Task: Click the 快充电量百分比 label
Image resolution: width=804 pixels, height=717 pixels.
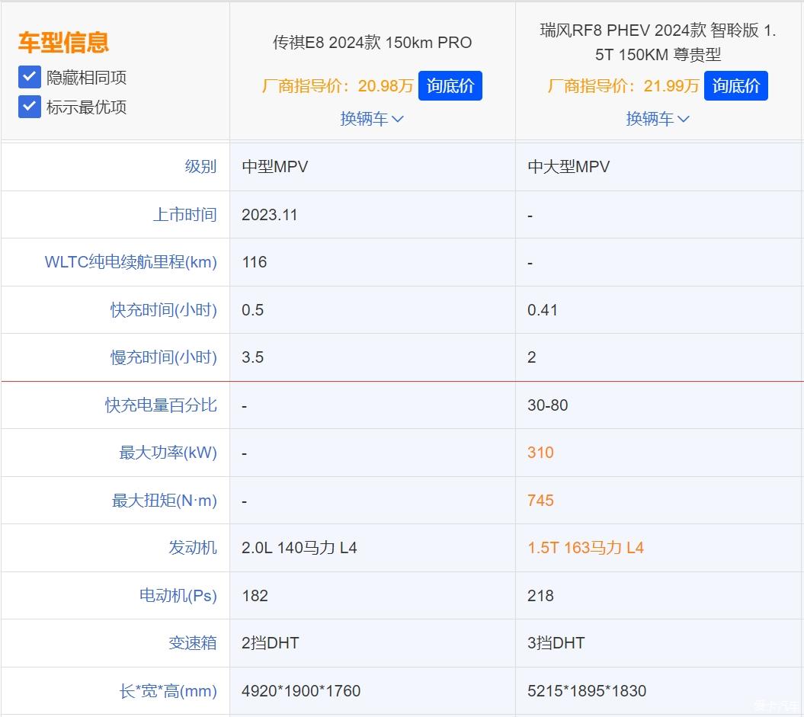Action: [161, 405]
